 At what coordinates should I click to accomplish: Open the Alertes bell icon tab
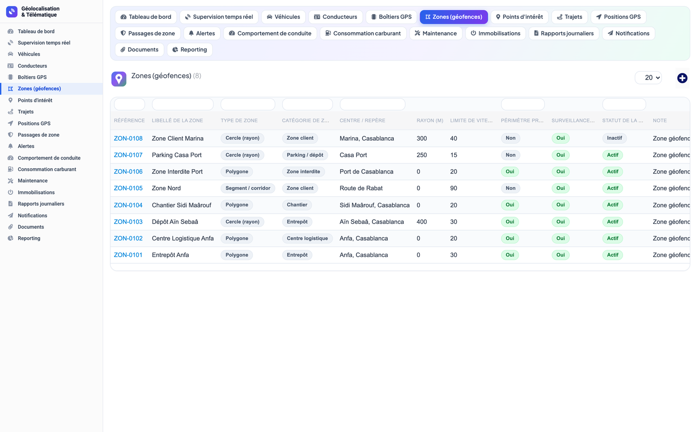(x=192, y=33)
